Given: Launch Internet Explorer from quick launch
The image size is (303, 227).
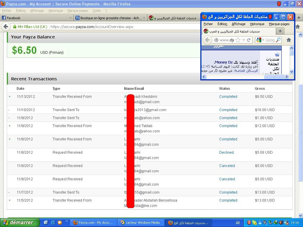Looking at the screenshot, I should [53, 223].
